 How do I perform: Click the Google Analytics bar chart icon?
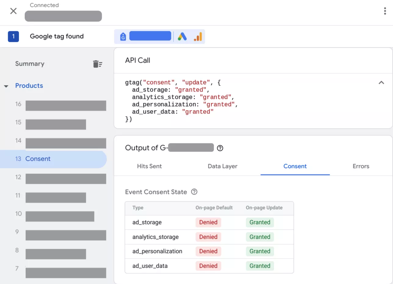[x=198, y=37]
